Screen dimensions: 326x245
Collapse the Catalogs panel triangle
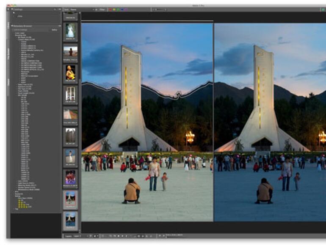click(12, 9)
